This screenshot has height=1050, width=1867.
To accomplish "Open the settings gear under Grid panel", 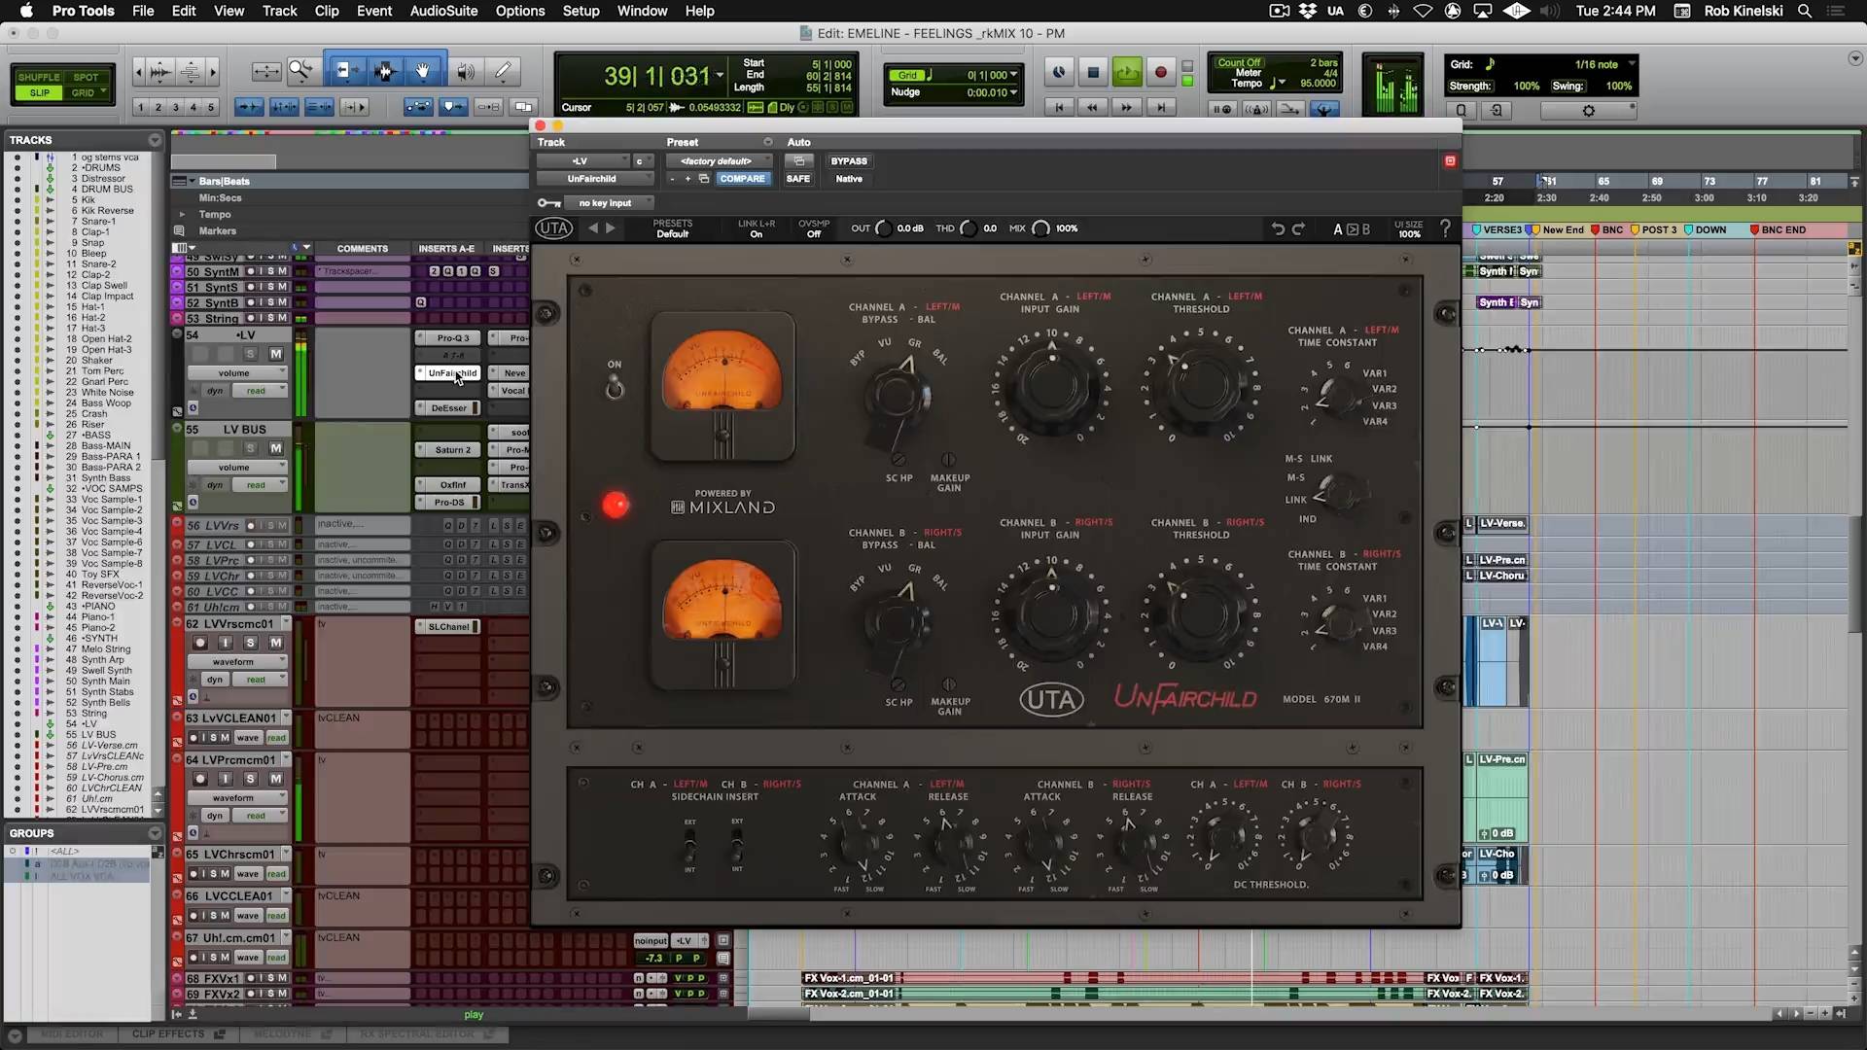I will coord(1589,111).
